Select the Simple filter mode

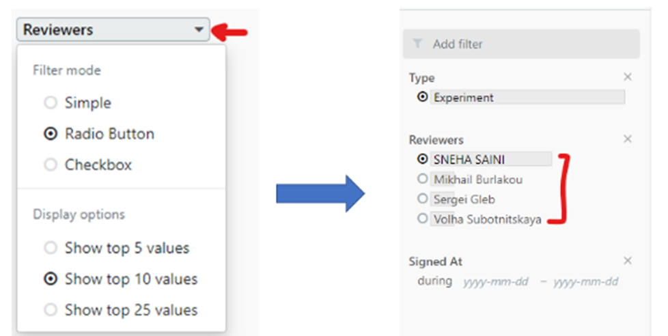(51, 102)
